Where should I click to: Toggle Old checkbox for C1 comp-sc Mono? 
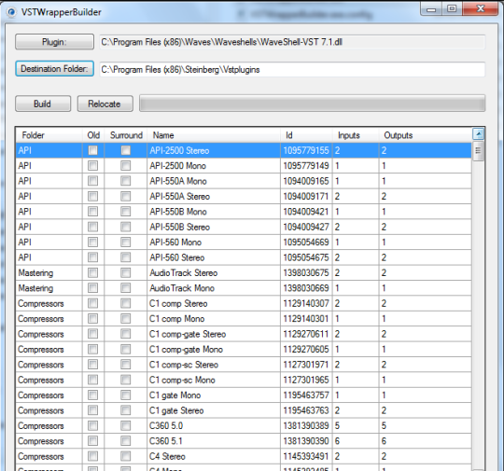pyautogui.click(x=93, y=380)
